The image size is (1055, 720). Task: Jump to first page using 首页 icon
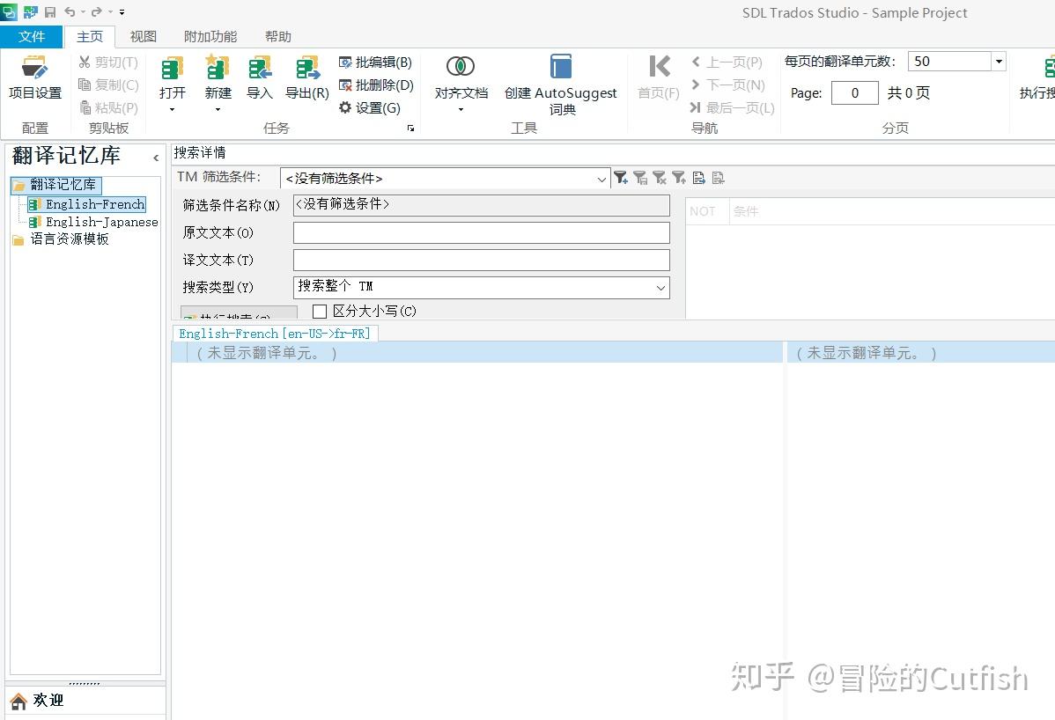[x=657, y=75]
